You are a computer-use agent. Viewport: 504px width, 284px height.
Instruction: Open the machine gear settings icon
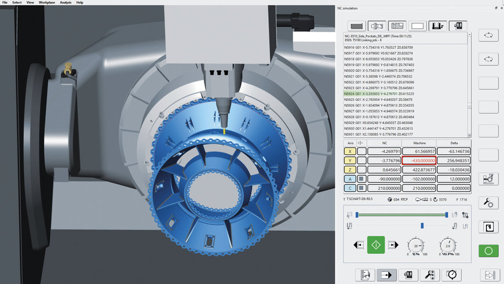tap(488, 179)
